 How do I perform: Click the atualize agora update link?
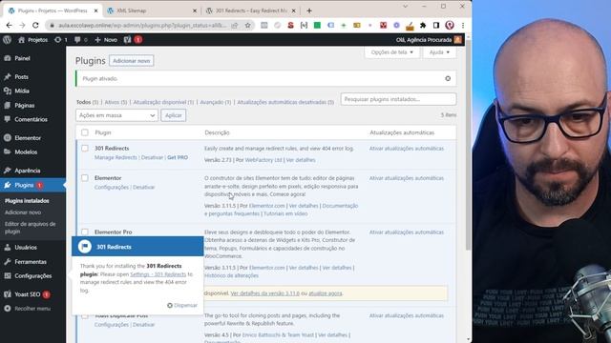(x=326, y=293)
